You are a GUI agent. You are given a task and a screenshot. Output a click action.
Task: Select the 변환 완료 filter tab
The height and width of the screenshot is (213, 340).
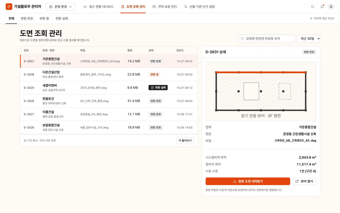point(27,18)
